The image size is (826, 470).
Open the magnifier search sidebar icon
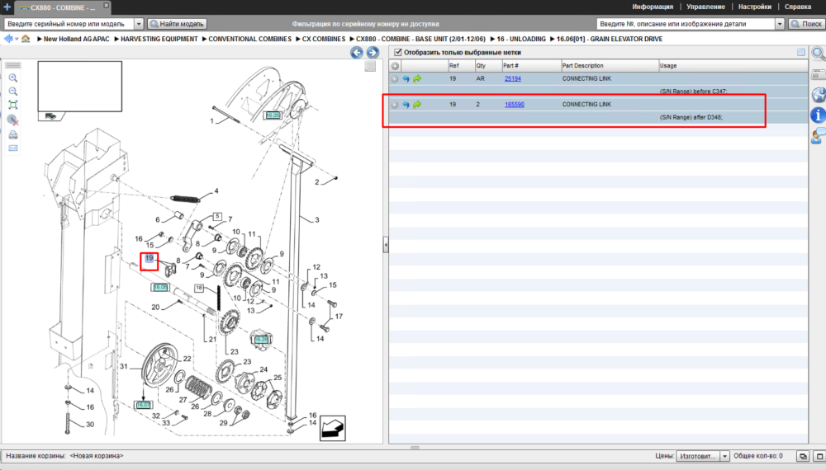tap(818, 53)
